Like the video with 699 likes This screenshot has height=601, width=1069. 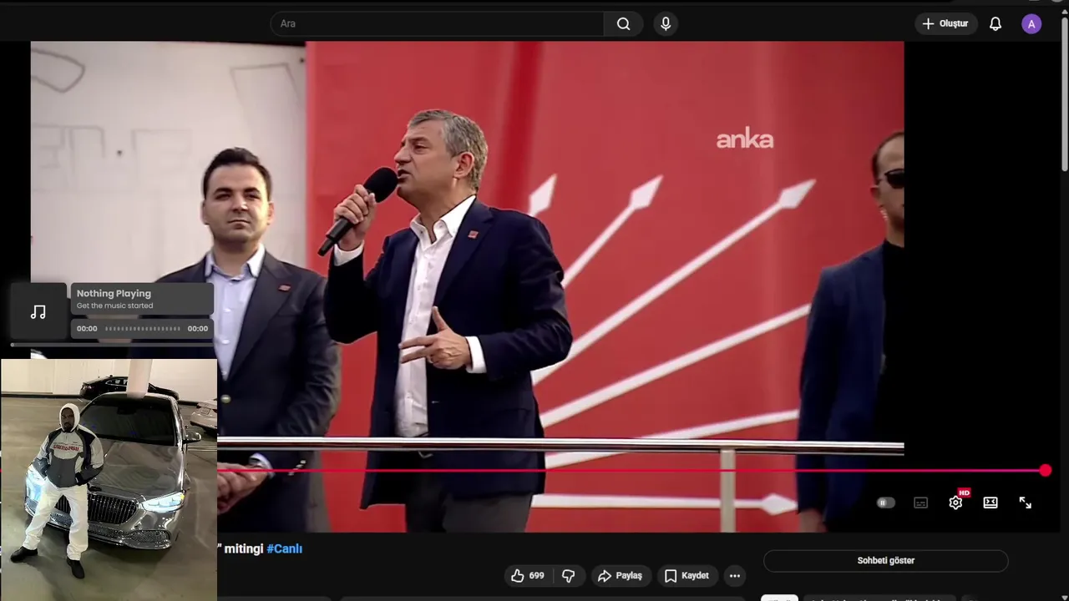528,575
